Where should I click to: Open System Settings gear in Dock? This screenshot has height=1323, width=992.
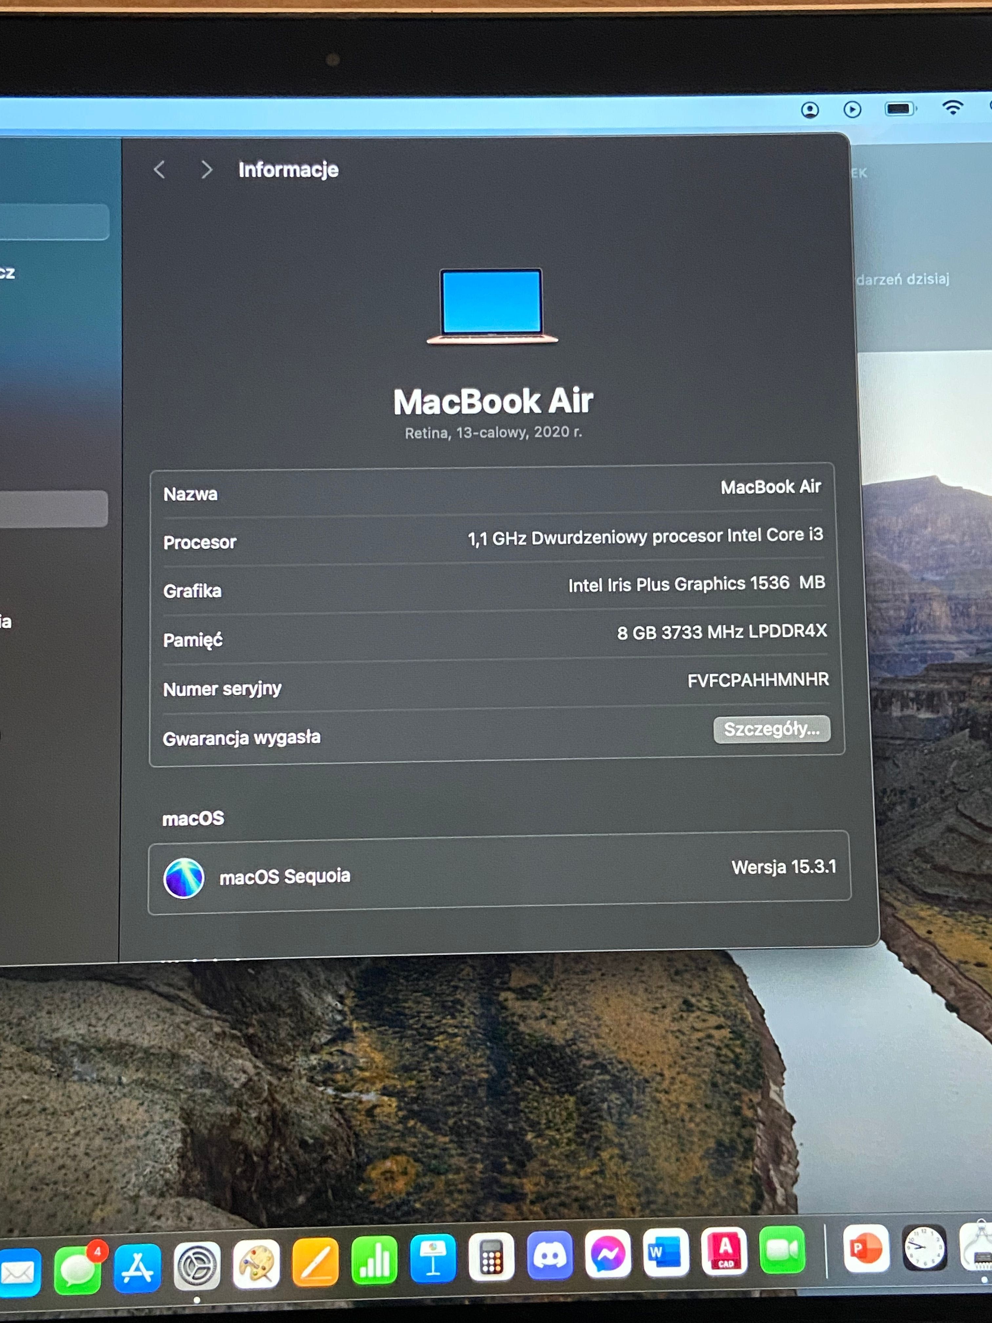pos(197,1266)
